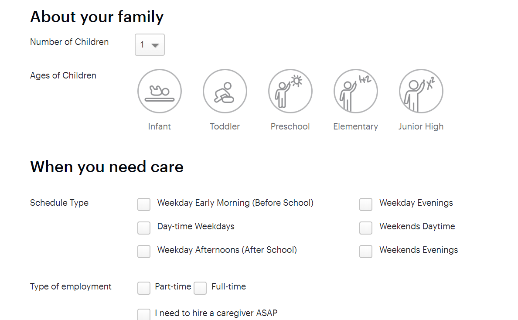Check Weekday Early Morning (Before School)
Image resolution: width=518 pixels, height=320 pixels.
144,204
